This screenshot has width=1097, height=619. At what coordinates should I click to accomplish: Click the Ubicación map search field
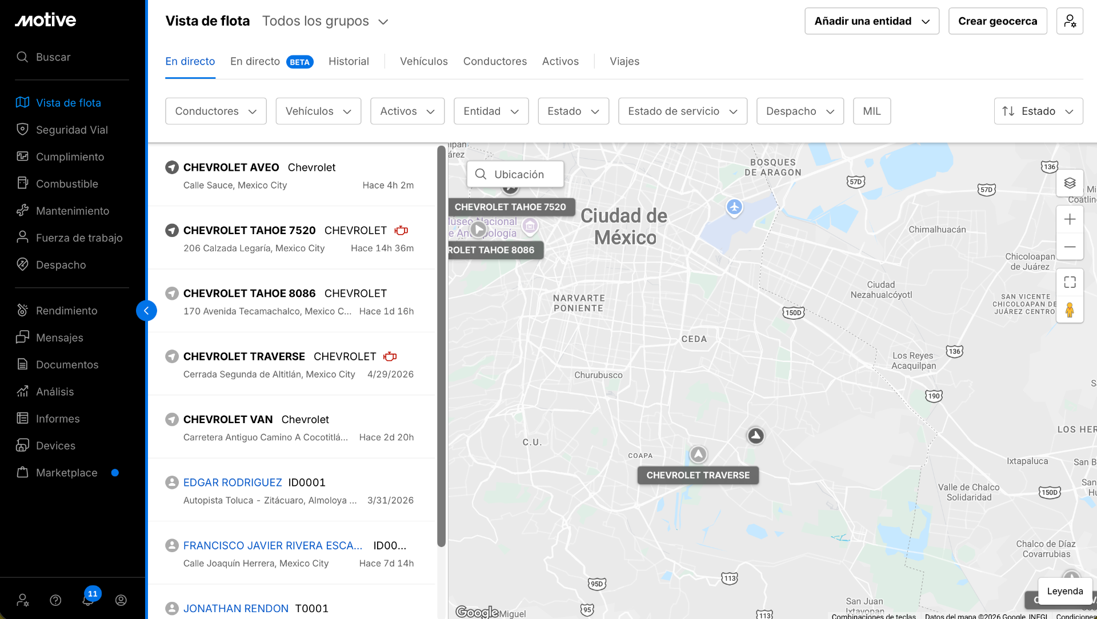pos(515,174)
